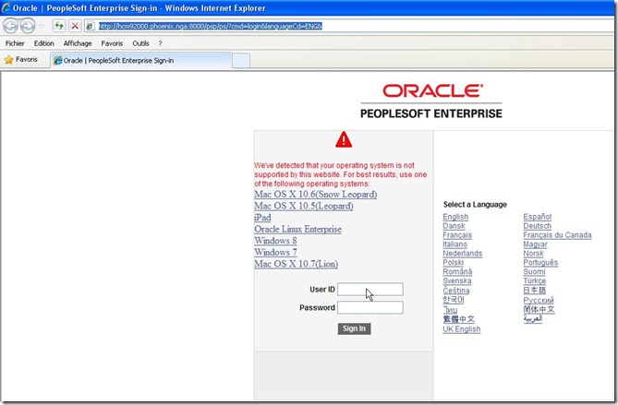The height and width of the screenshot is (405, 618).
Task: Select Français language link
Action: [x=457, y=235]
